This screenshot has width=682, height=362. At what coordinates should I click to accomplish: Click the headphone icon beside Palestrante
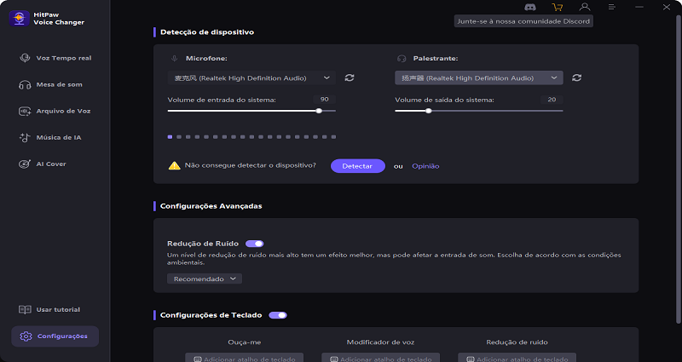point(402,58)
